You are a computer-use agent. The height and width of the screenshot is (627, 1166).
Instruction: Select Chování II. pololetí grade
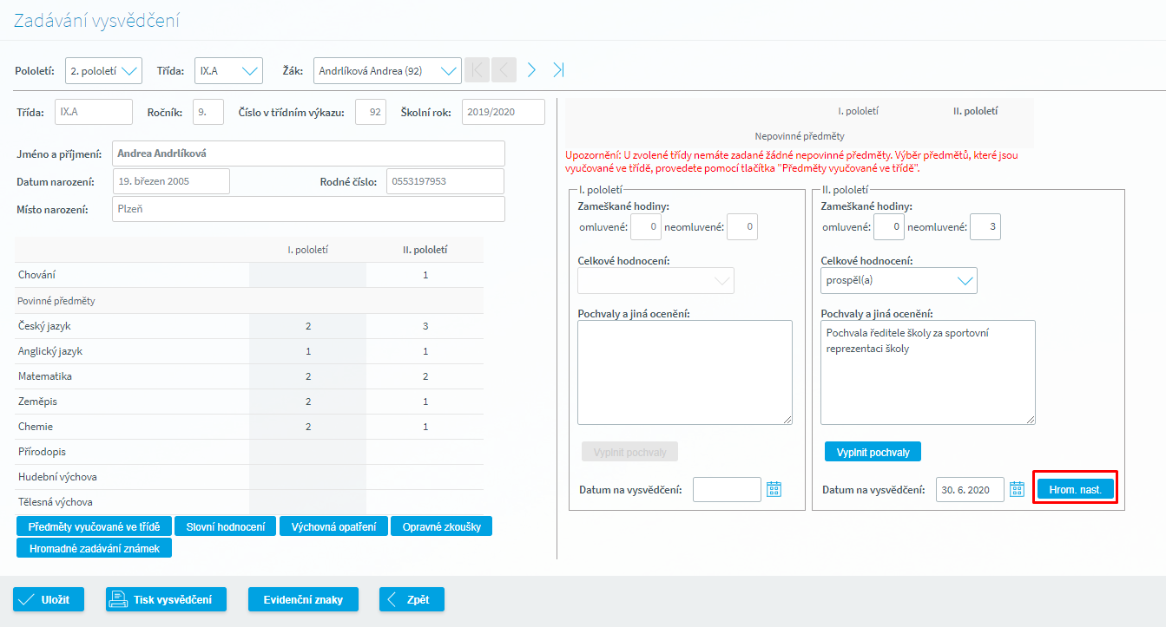[x=425, y=275]
